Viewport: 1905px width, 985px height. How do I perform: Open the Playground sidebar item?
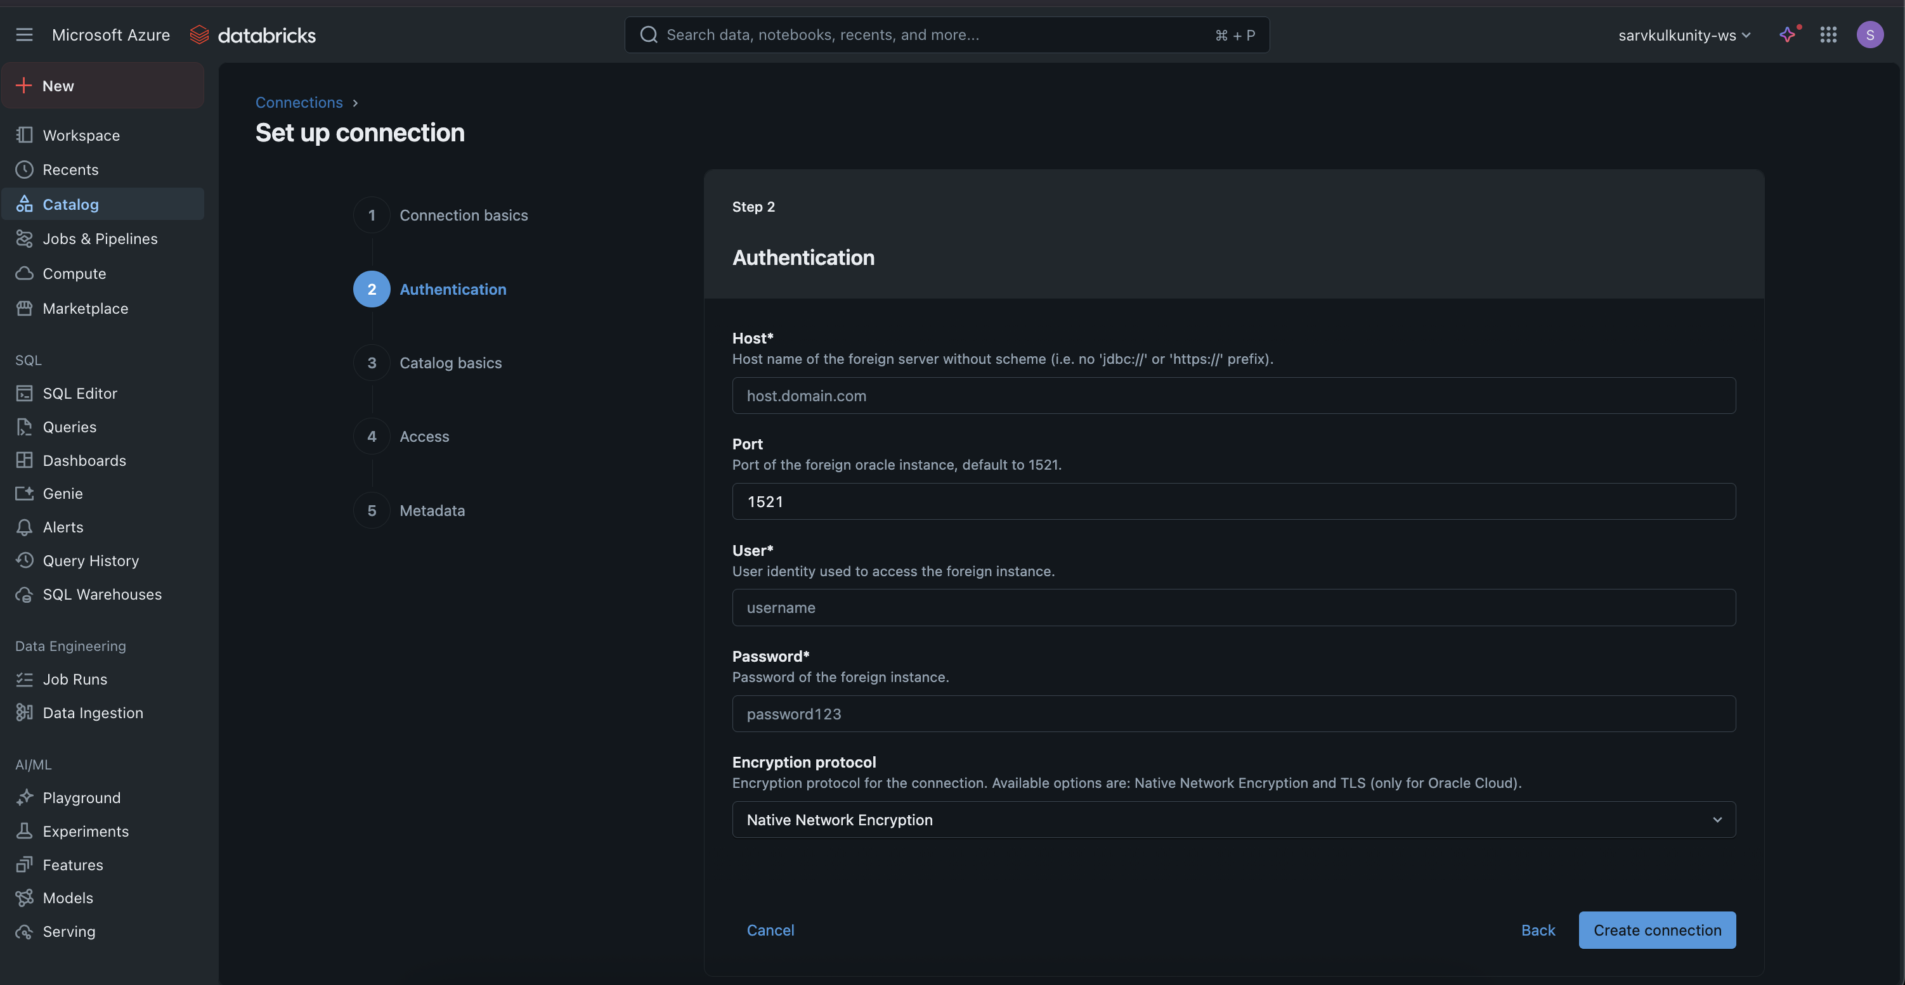pos(81,797)
